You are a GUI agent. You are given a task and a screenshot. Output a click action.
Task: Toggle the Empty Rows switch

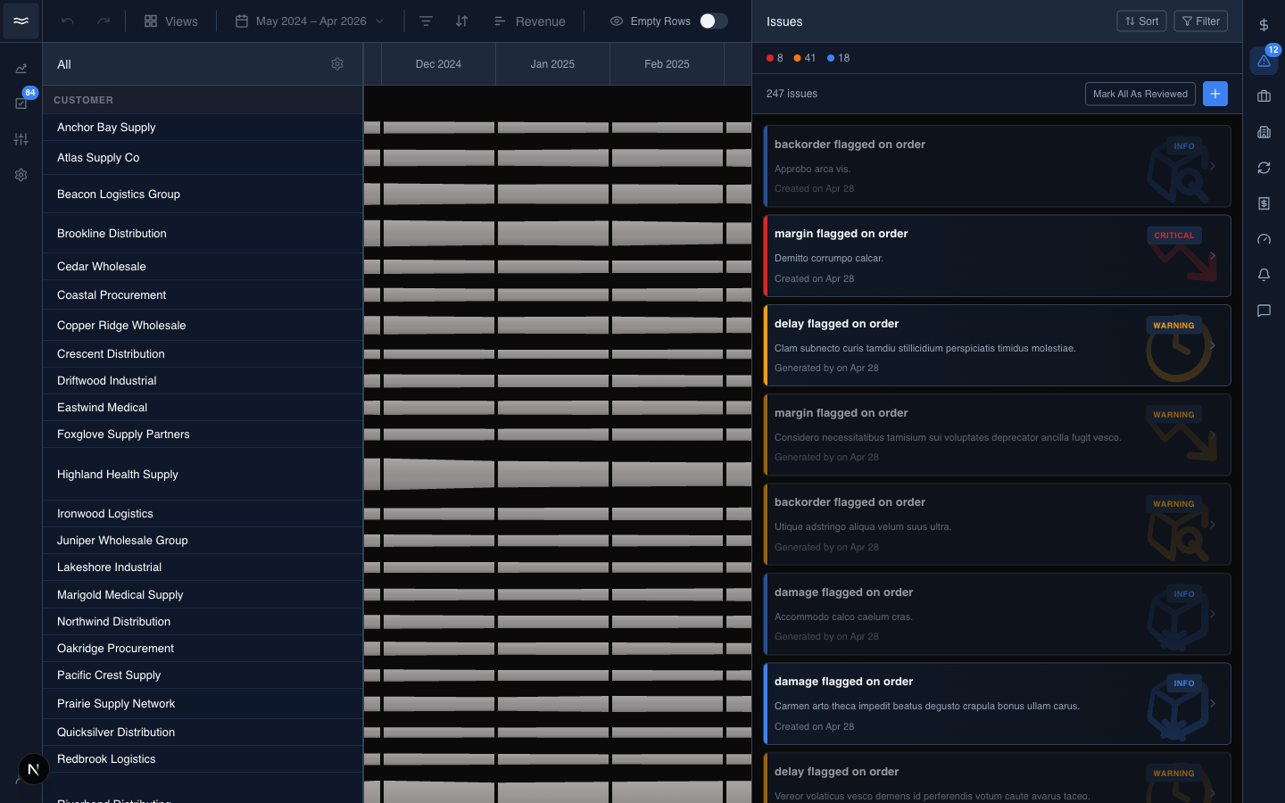click(x=713, y=21)
